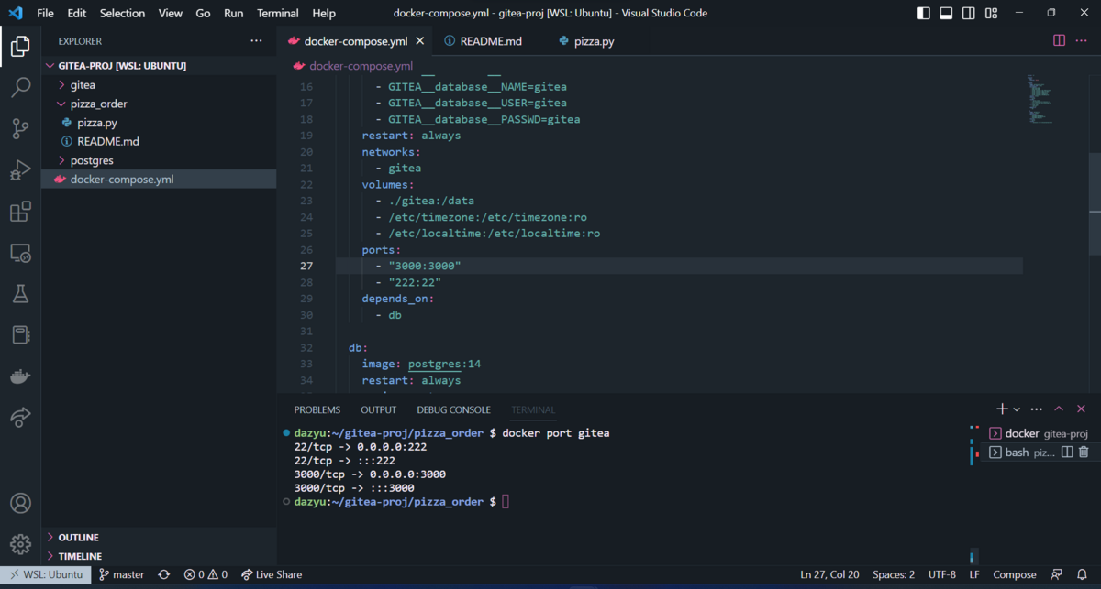
Task: Click the master branch in status bar
Action: tap(121, 574)
